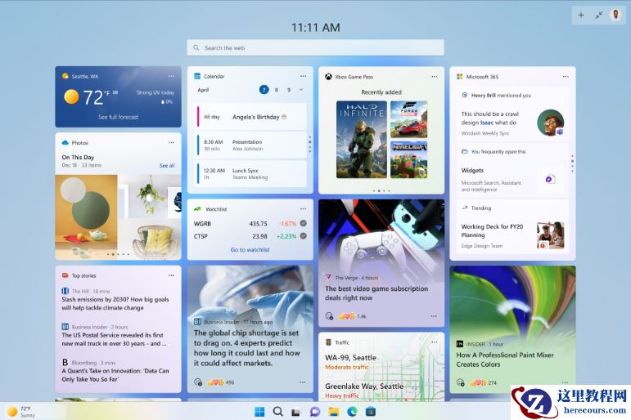
Task: Open Watchlist widget more options
Action: (x=303, y=209)
